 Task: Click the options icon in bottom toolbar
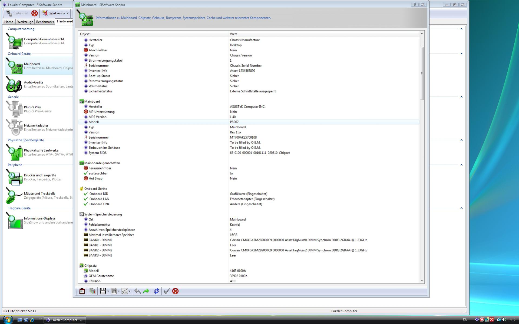click(82, 291)
